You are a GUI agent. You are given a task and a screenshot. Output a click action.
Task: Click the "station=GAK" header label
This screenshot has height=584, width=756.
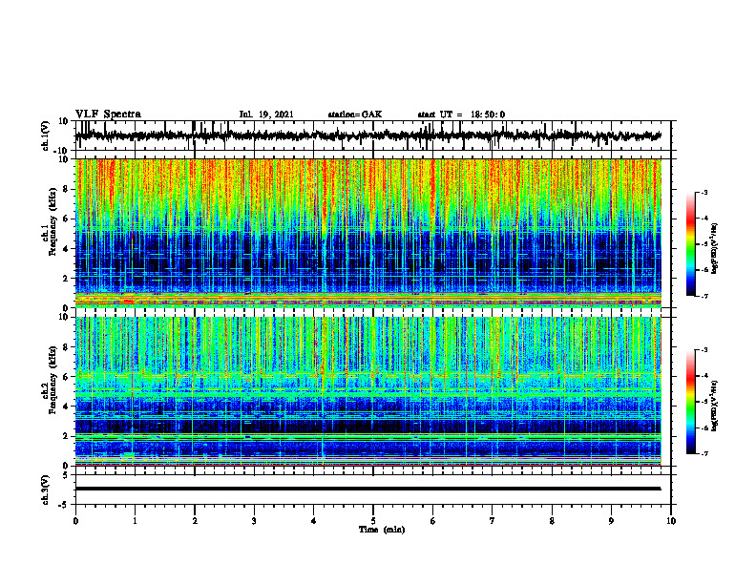tap(355, 115)
